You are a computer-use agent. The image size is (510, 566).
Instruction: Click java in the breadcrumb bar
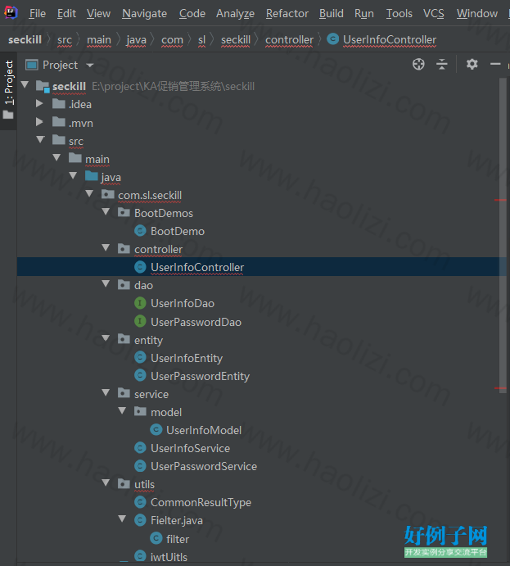(x=137, y=39)
